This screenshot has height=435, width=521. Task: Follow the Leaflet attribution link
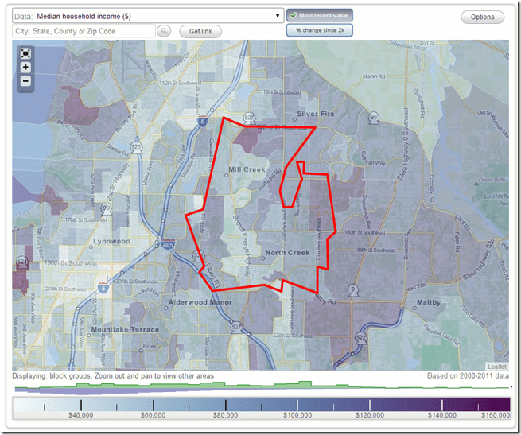point(496,367)
